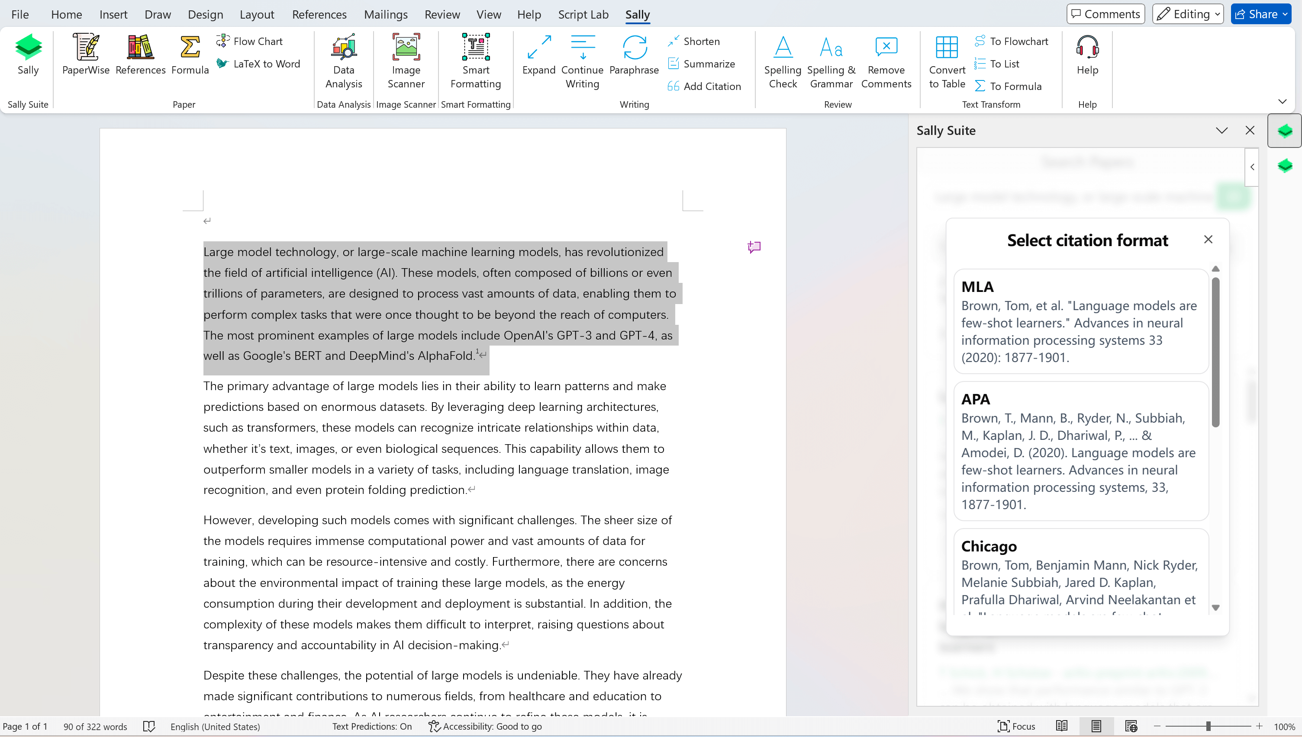
Task: Open the Data Analysis tool
Action: [x=343, y=61]
